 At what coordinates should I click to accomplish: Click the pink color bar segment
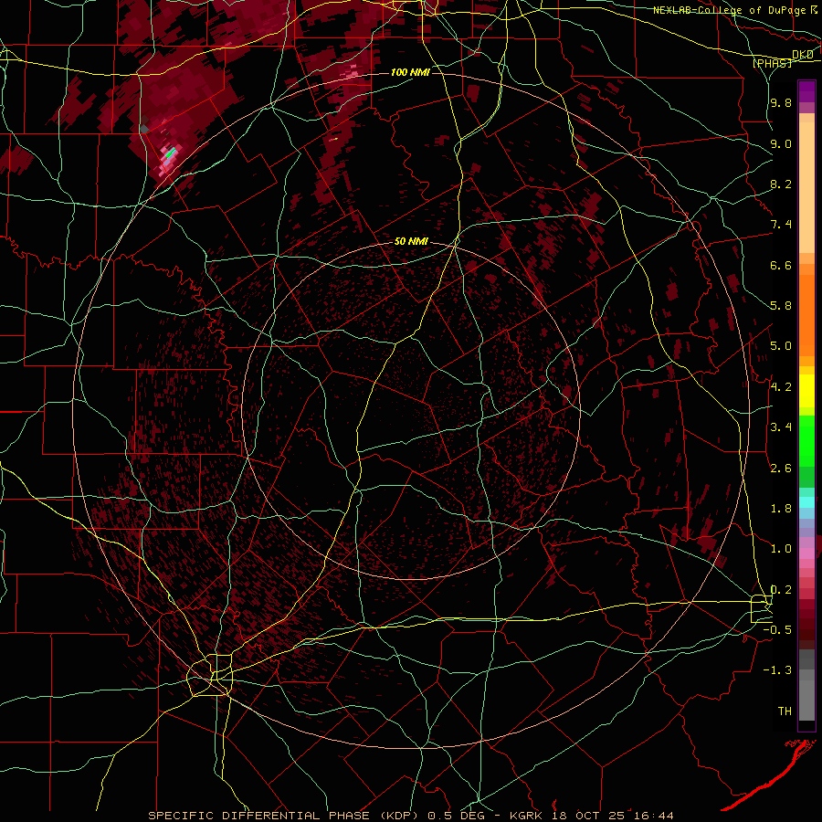tap(806, 553)
